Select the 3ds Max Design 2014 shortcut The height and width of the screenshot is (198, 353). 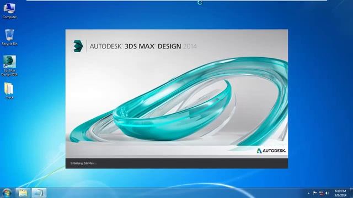coord(9,65)
